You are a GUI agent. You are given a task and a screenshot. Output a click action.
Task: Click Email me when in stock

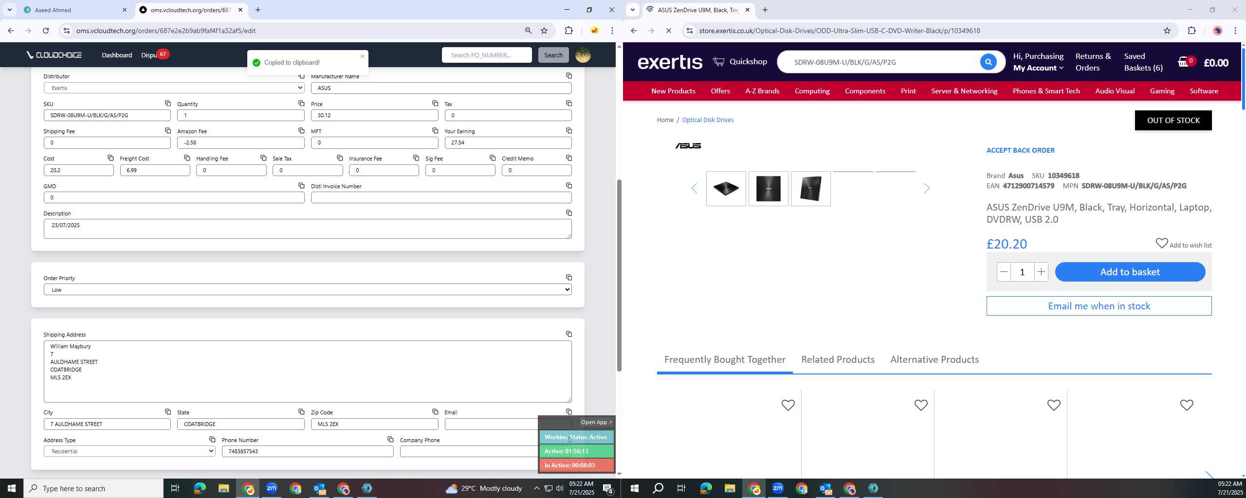click(1099, 306)
